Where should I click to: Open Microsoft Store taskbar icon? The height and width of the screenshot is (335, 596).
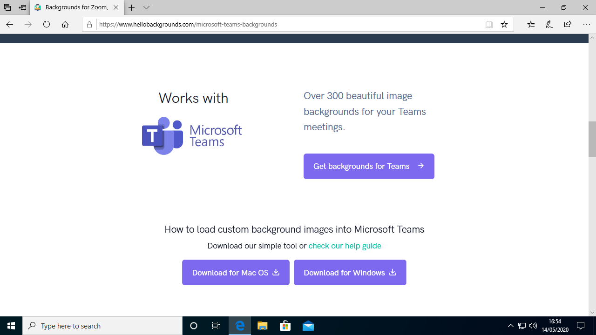pos(285,326)
